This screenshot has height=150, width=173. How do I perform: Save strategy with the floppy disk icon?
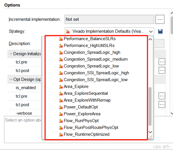160,31
